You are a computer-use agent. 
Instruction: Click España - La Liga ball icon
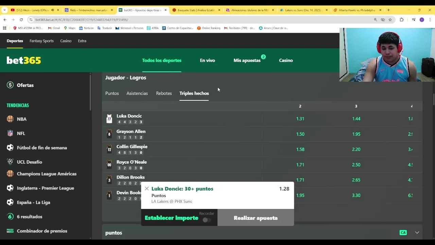(x=10, y=202)
